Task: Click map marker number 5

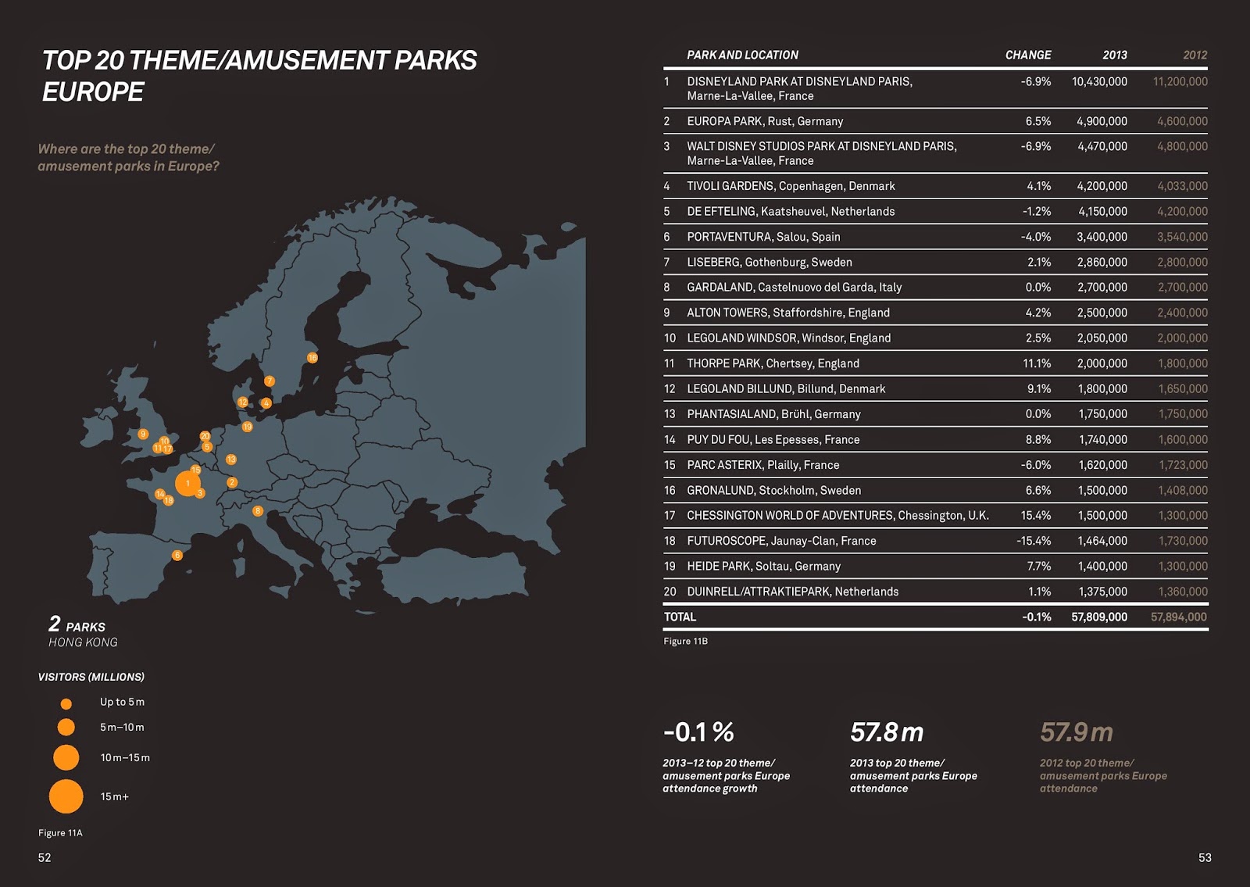Action: (207, 447)
